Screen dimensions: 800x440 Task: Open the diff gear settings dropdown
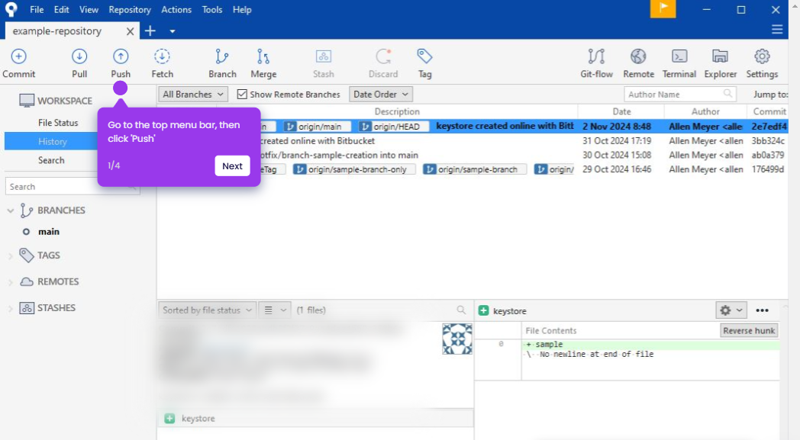pos(731,310)
